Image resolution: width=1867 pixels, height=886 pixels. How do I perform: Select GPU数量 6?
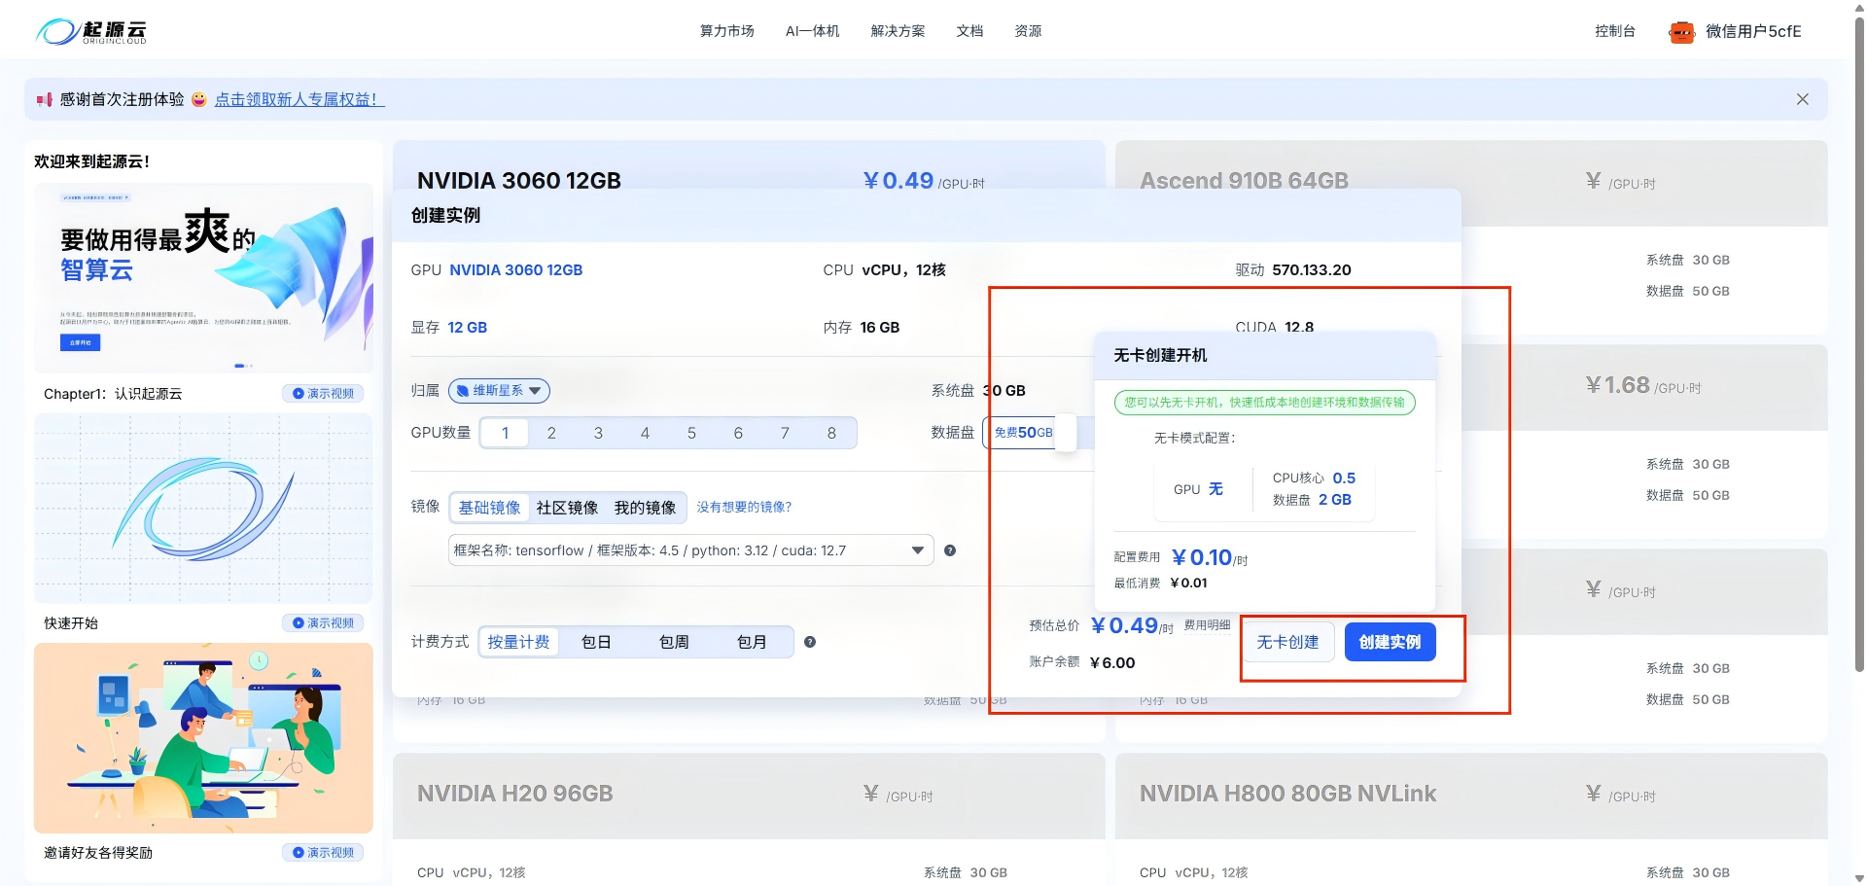(738, 433)
